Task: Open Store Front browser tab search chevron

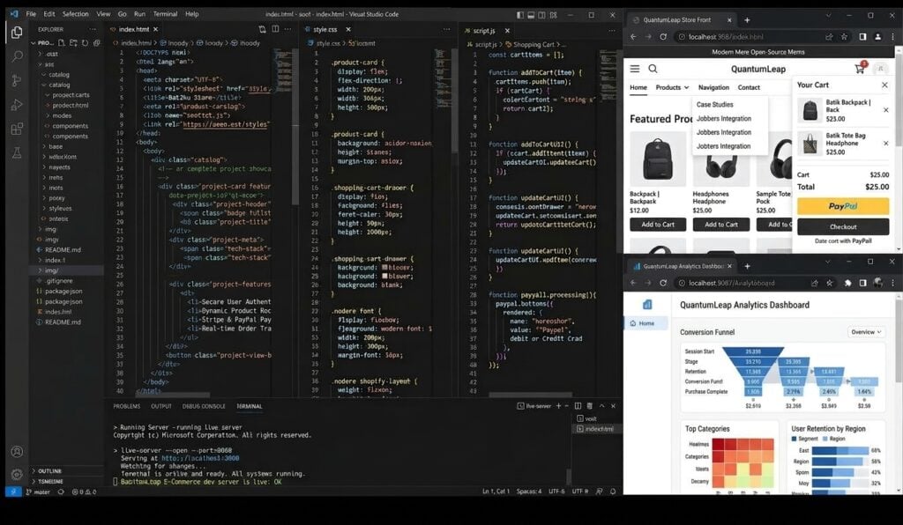Action: coord(828,16)
